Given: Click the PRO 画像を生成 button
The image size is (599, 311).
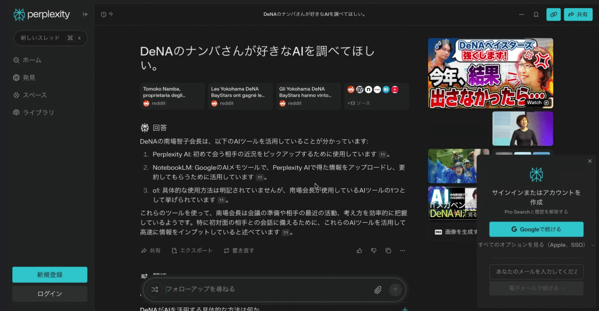Looking at the screenshot, I should (453, 232).
